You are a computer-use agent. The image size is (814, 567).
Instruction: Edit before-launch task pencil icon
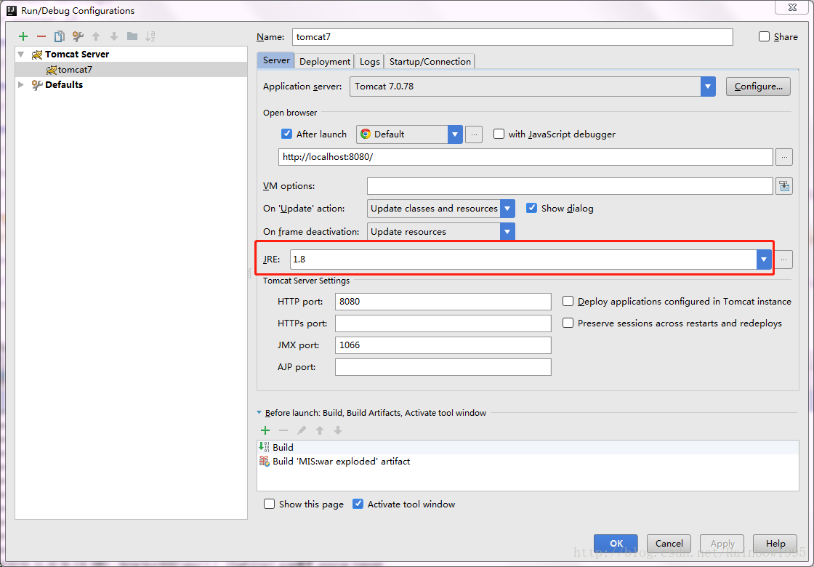pyautogui.click(x=302, y=430)
